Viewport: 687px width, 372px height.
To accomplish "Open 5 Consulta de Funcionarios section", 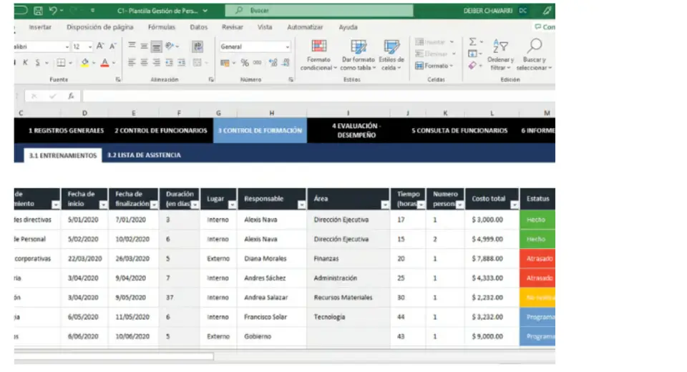I will tap(459, 131).
